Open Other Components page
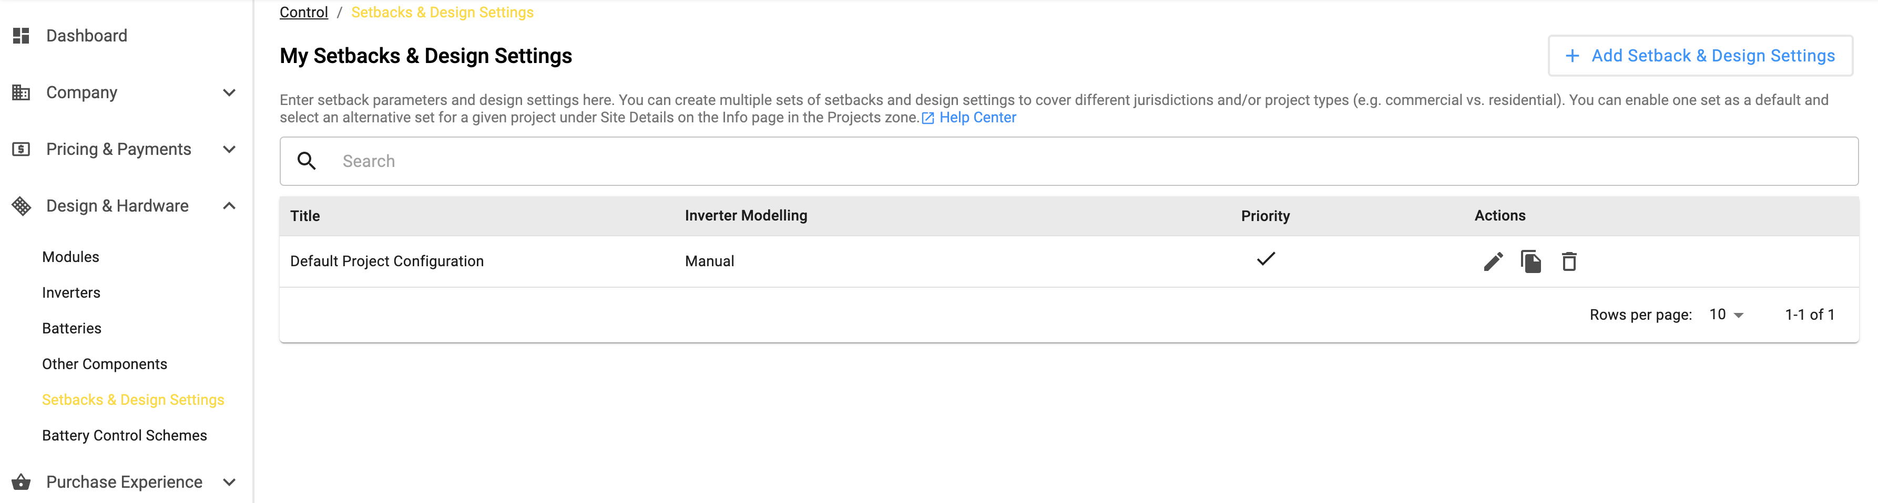This screenshot has width=1878, height=503. coord(105,364)
